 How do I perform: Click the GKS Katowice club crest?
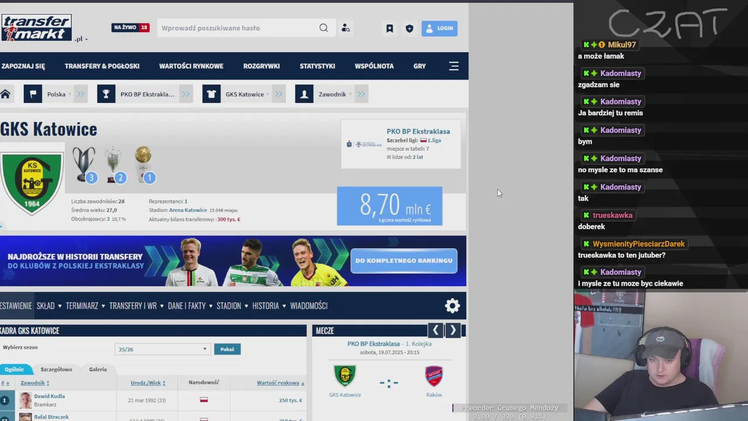(x=31, y=184)
